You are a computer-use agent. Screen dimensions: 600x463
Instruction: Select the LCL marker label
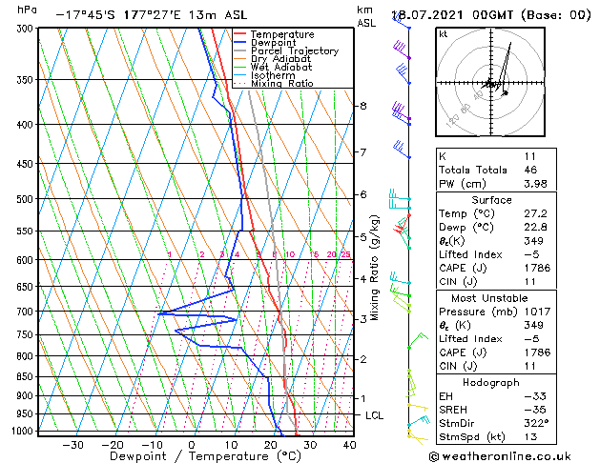374,415
